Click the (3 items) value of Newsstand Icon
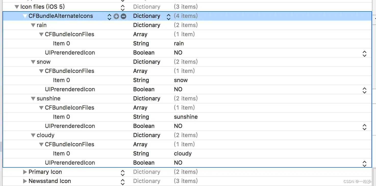Screen dimensions: 376x186 coord(186,181)
